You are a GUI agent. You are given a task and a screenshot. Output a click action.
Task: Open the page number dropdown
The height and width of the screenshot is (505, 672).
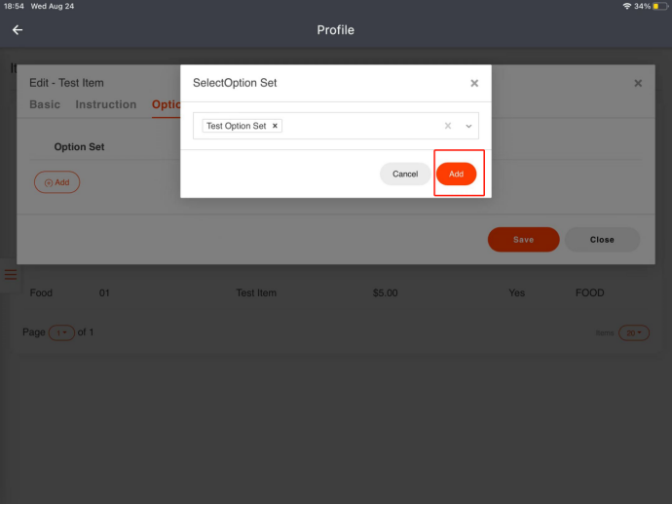[61, 332]
